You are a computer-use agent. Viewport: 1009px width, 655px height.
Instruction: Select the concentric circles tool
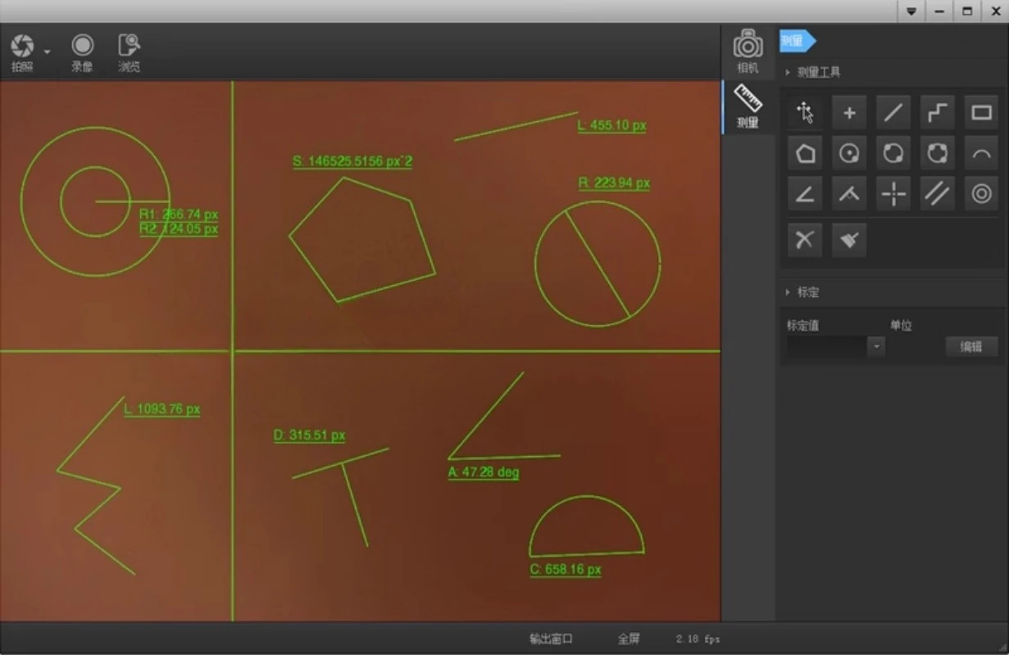(x=981, y=194)
